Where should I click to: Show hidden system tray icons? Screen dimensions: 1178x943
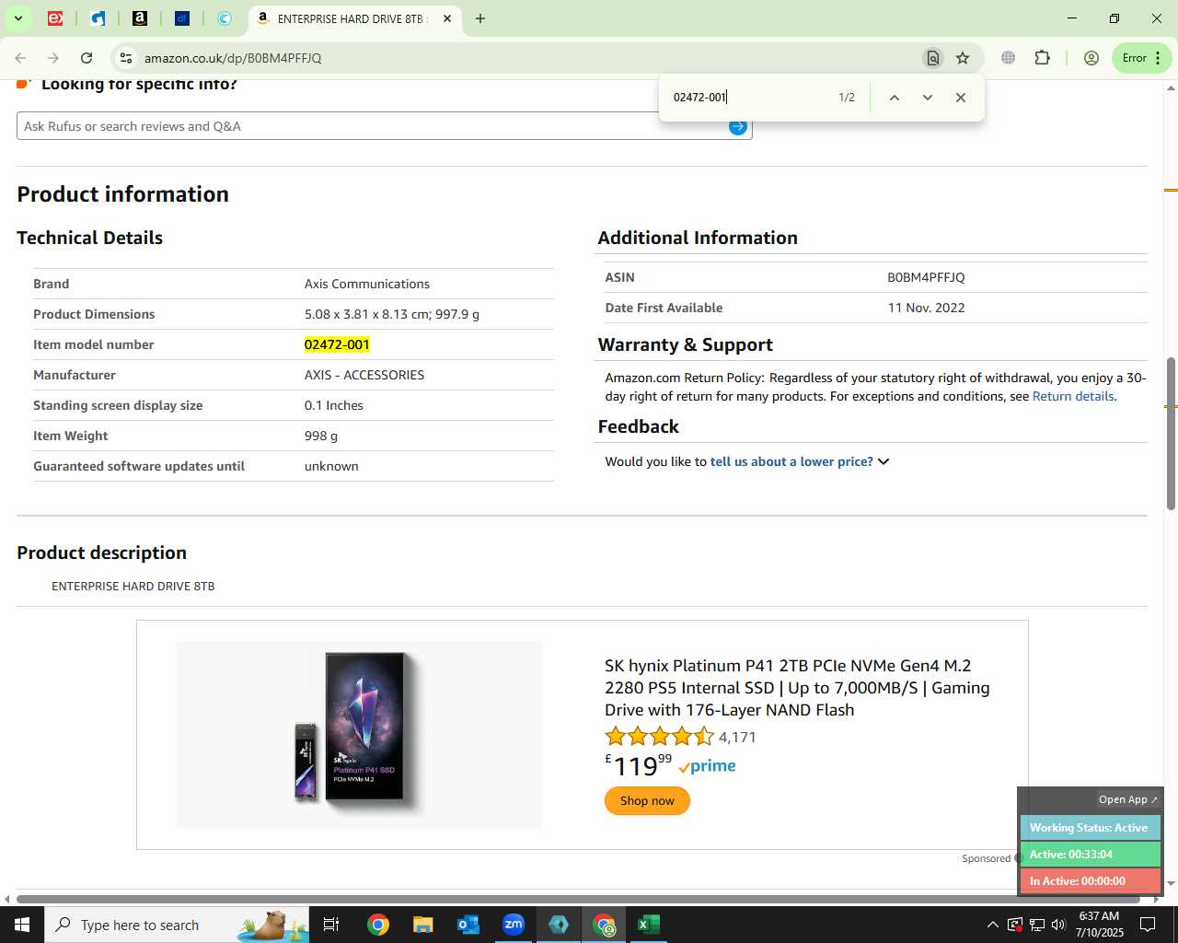[992, 925]
